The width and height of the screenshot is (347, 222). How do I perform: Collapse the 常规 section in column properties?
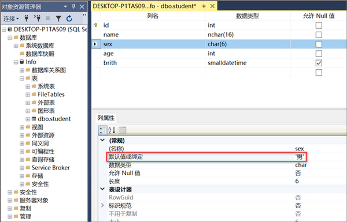[102, 140]
